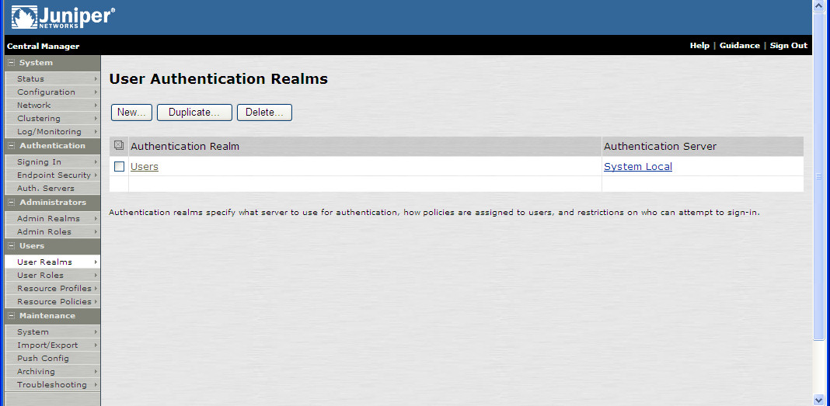The width and height of the screenshot is (830, 406).
Task: Open the System Local server link
Action: 637,167
